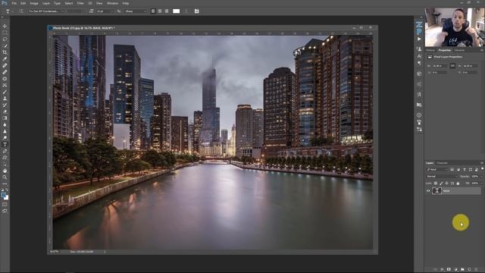Switch to the Properties tab

coord(445,50)
